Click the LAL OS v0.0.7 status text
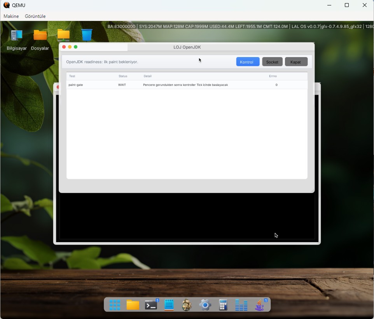Image resolution: width=374 pixels, height=319 pixels. pos(305,26)
